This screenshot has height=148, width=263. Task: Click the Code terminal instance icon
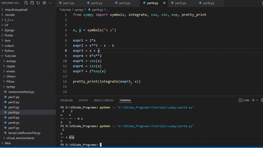click(x=240, y=100)
